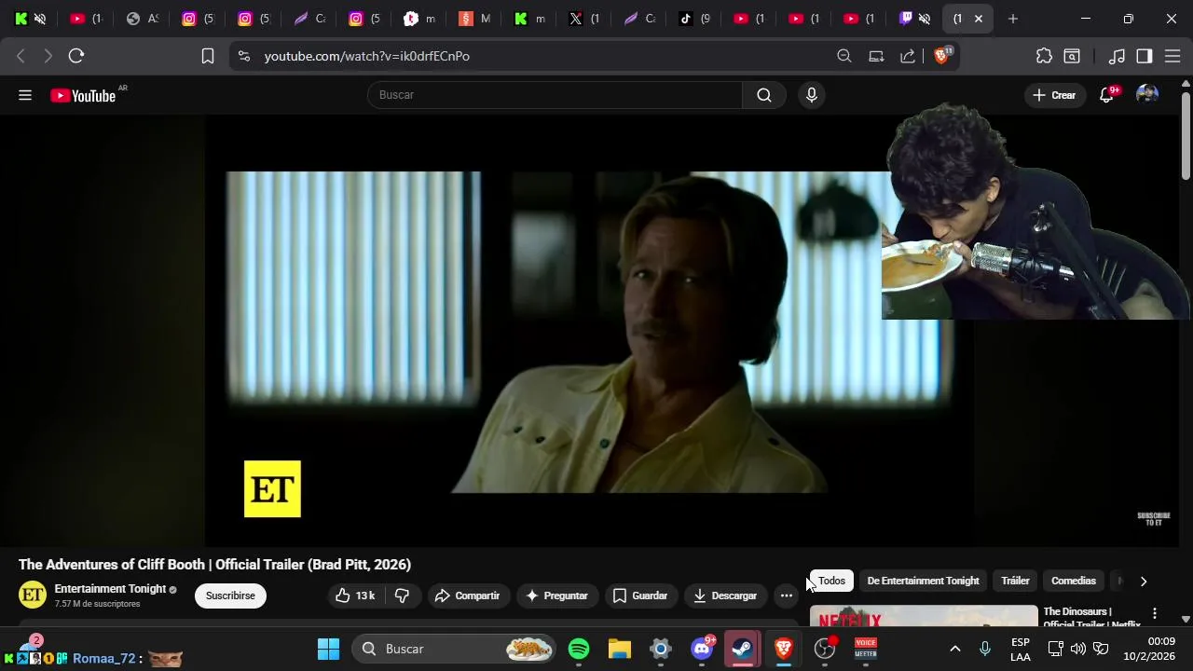Select the De Entertainment Tonight chip
Image resolution: width=1193 pixels, height=671 pixels.
(923, 581)
